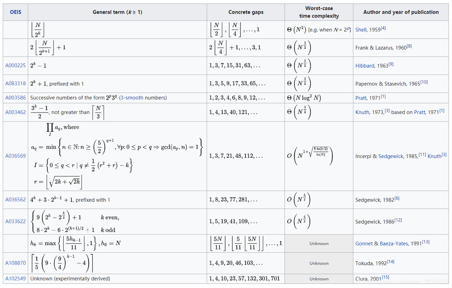The height and width of the screenshot is (288, 452).
Task: Open the Ciura author link
Action: tap(362, 279)
